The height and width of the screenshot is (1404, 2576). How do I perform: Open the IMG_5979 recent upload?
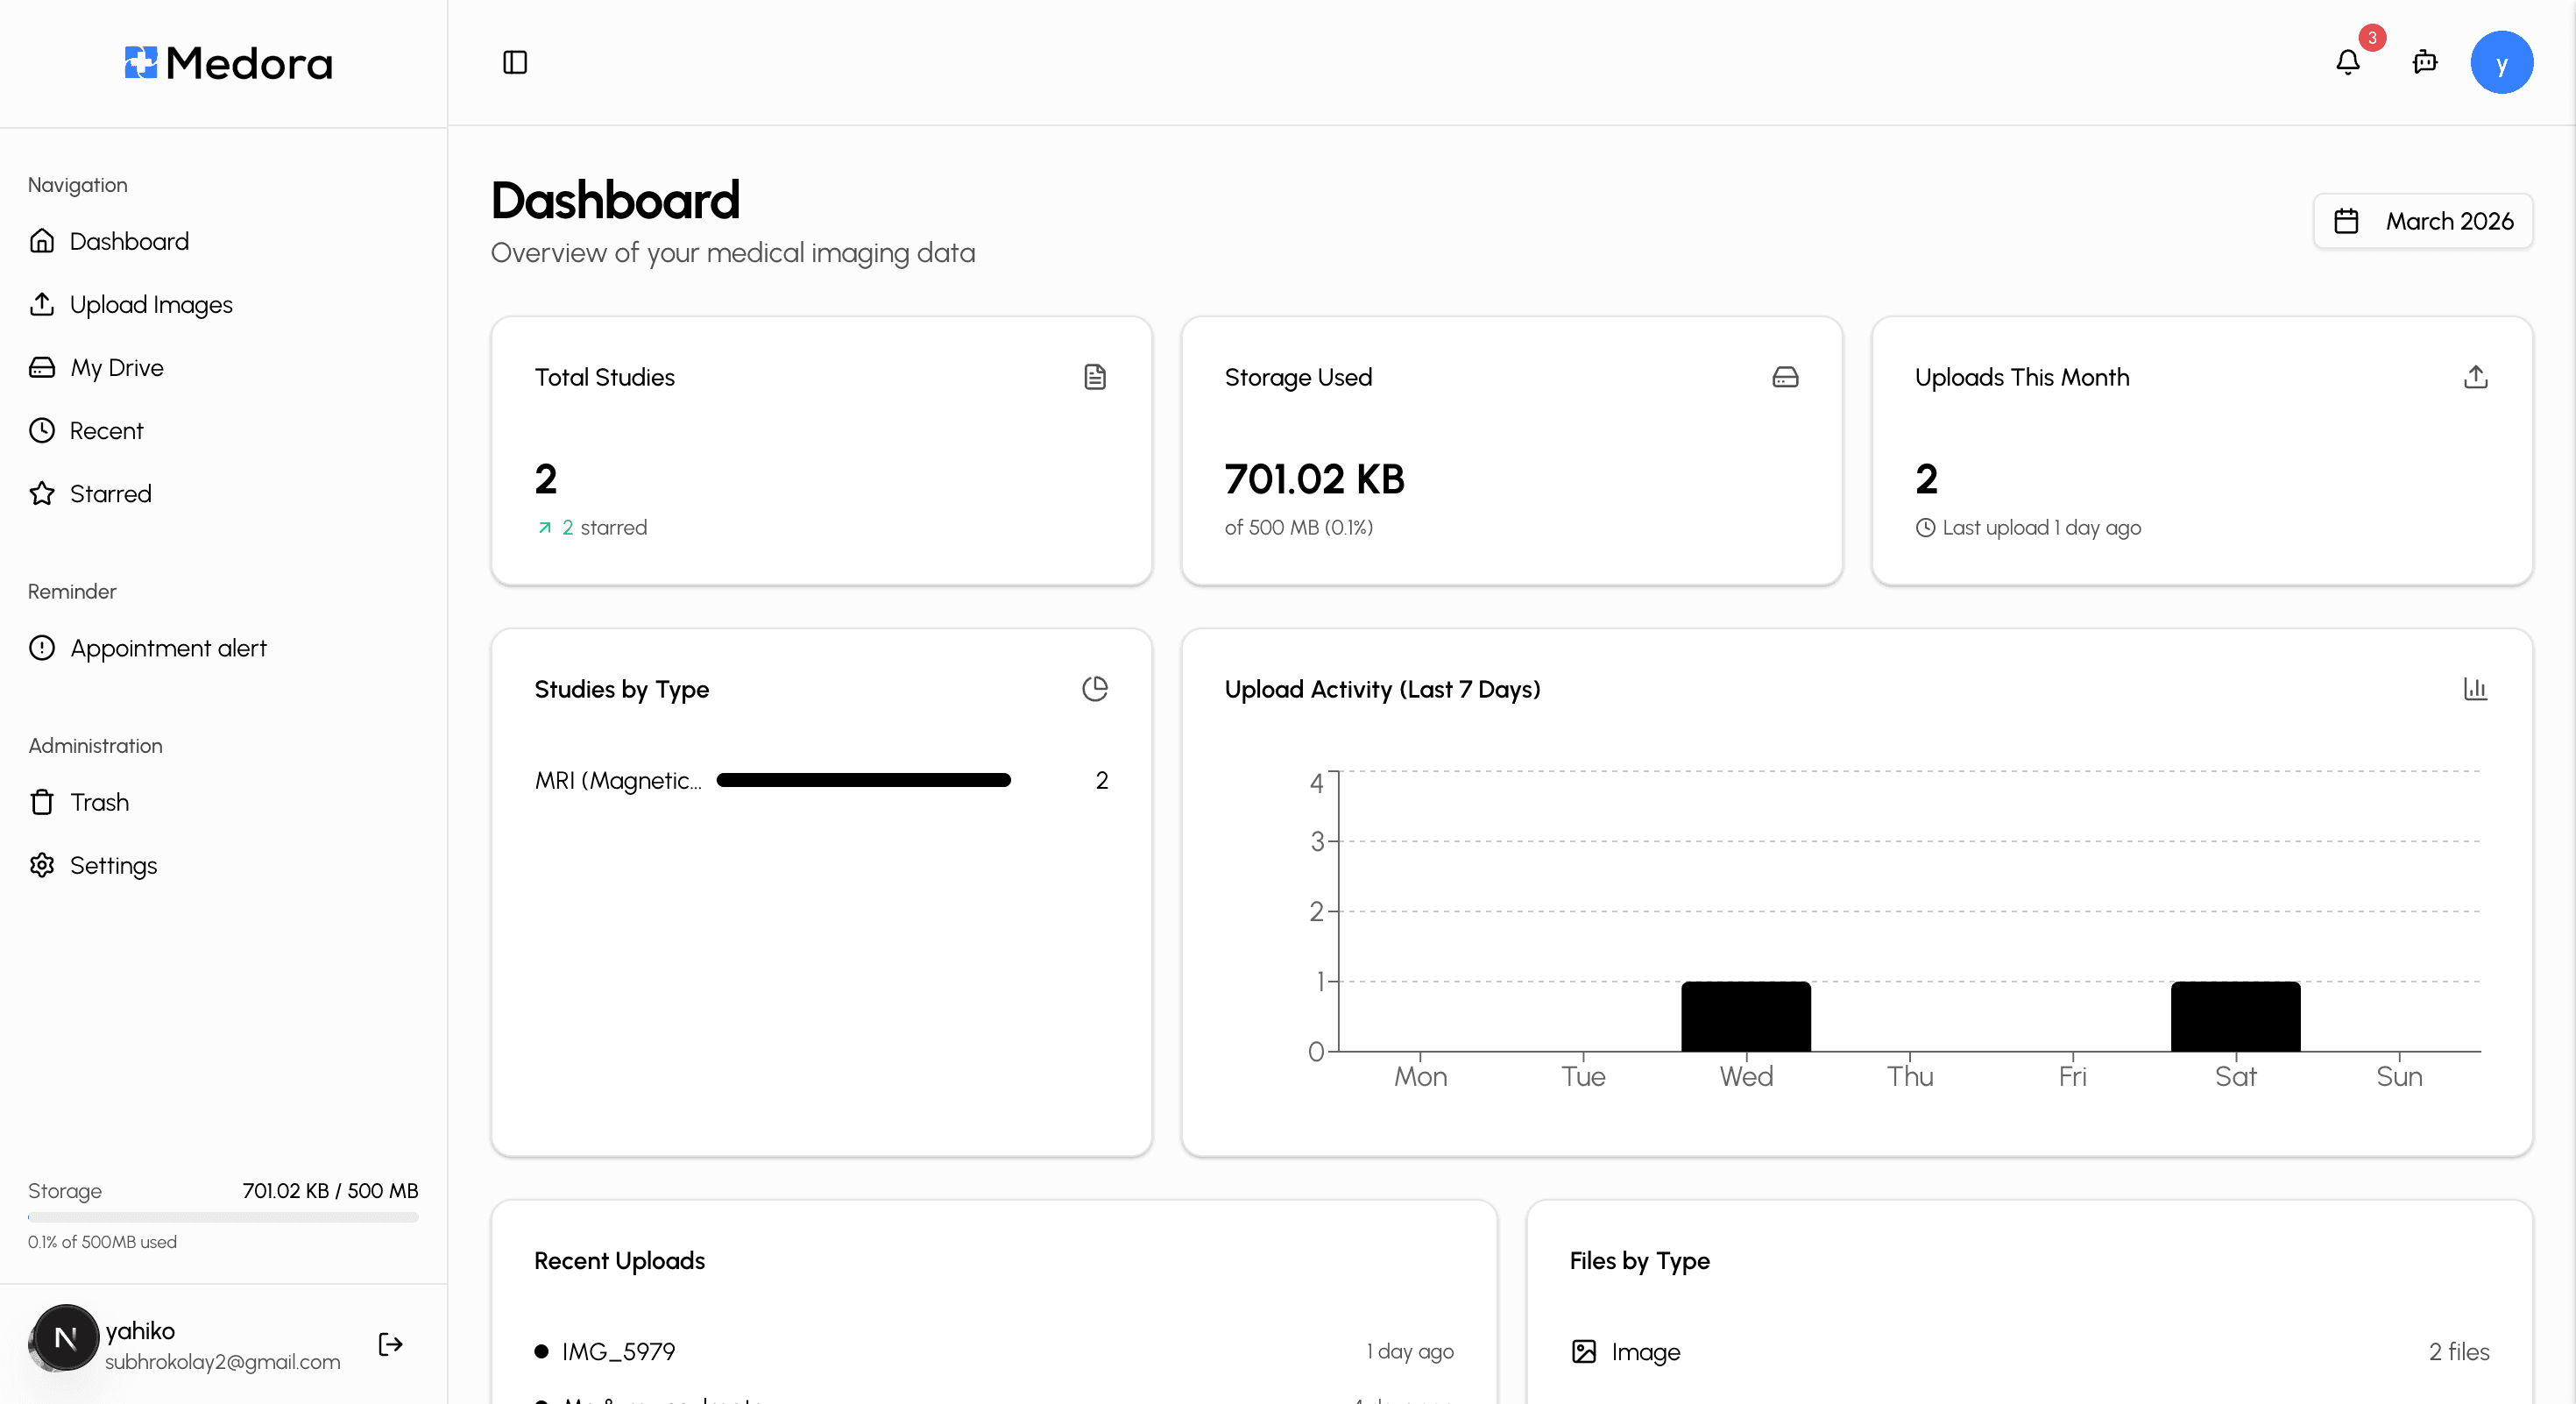point(618,1351)
